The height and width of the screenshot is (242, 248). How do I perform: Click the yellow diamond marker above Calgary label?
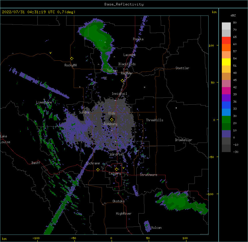pyautogui.click(x=117, y=169)
